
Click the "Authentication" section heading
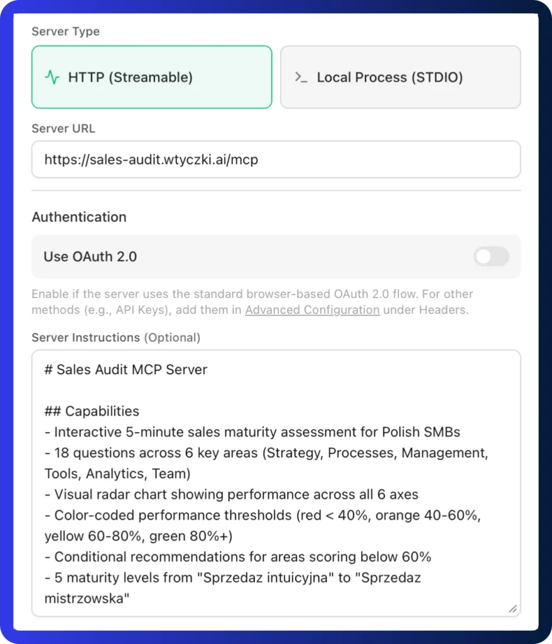79,217
